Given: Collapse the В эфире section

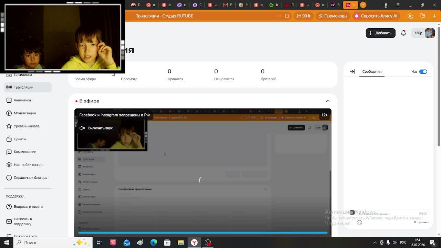Looking at the screenshot, I should [x=328, y=101].
